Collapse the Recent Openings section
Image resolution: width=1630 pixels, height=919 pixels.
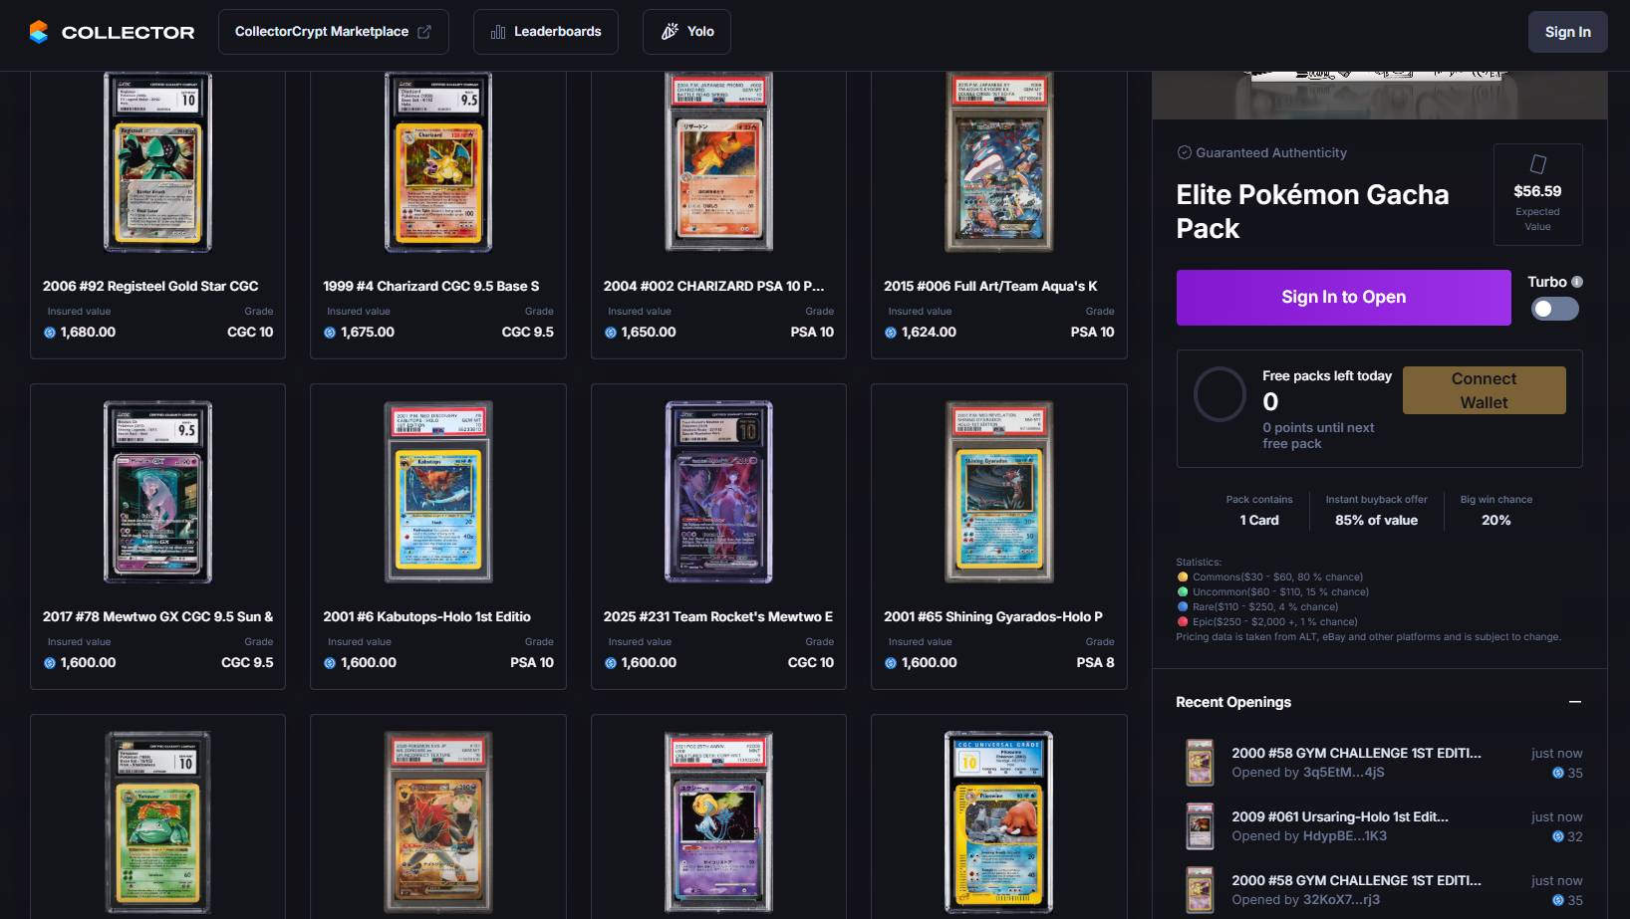click(x=1575, y=702)
